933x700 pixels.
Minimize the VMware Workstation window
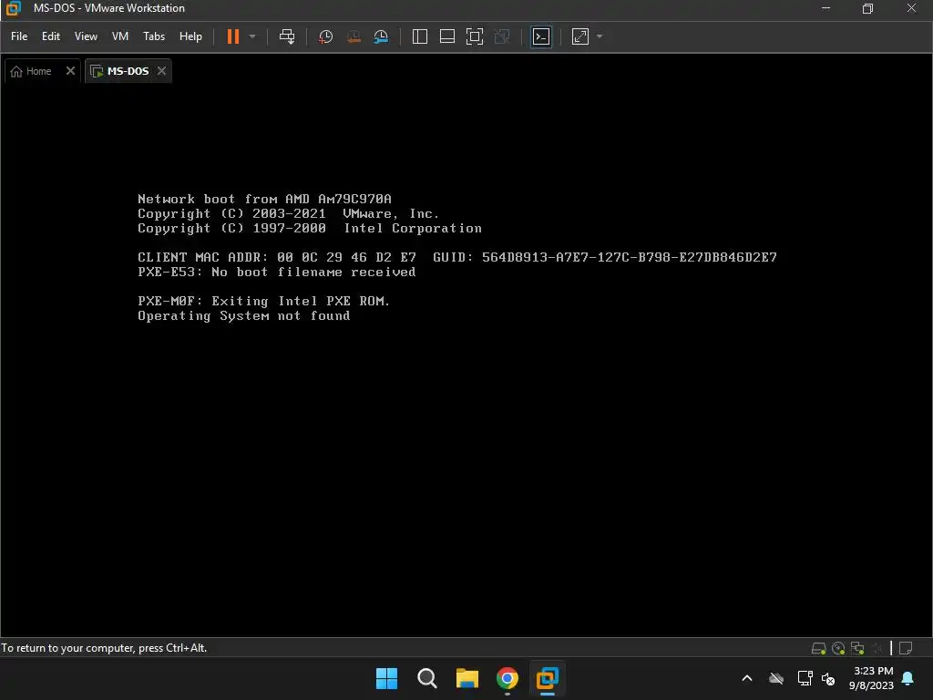(x=825, y=8)
